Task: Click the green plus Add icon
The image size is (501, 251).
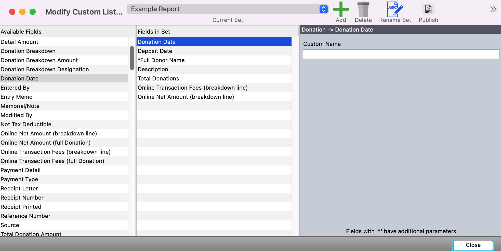Action: pos(341,9)
